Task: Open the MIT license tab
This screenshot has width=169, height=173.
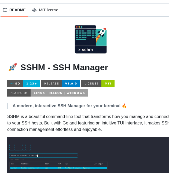Action: coord(45,10)
